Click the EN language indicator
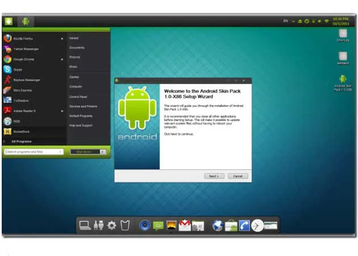This screenshot has width=358, height=256. point(285,21)
